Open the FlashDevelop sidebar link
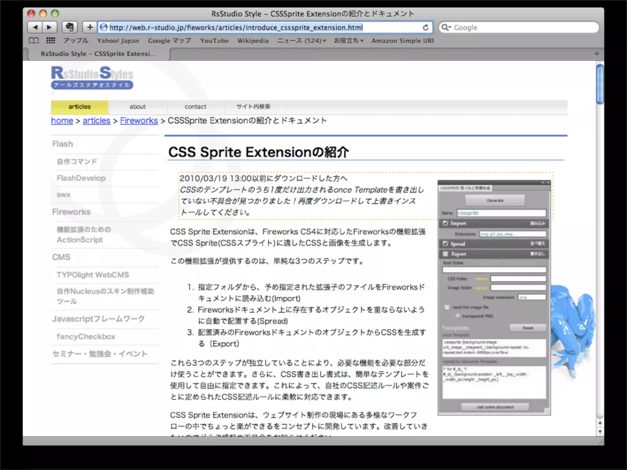Screen dimensions: 627x470 pyautogui.click(x=81, y=178)
